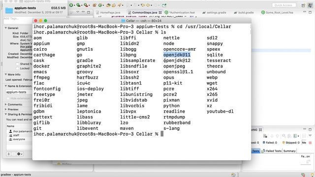The height and width of the screenshot is (177, 315).
Task: Select the everyone row in permissions list
Action: point(19,139)
